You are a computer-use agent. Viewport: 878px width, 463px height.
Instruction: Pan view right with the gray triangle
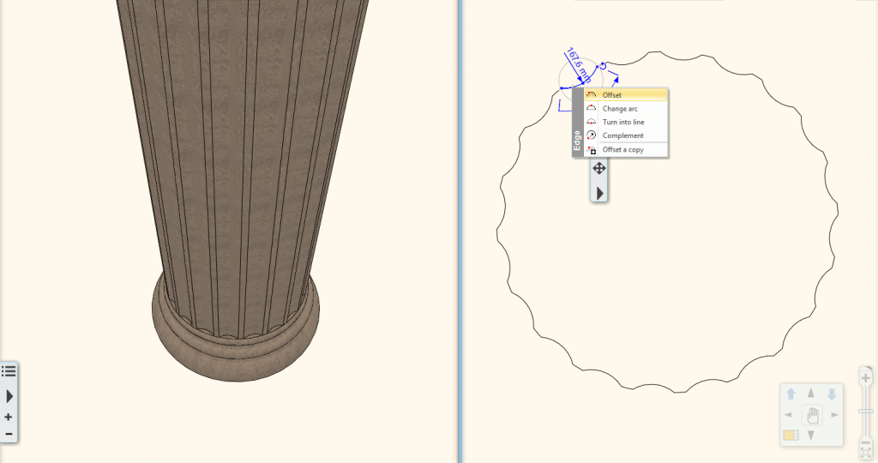[x=834, y=415]
